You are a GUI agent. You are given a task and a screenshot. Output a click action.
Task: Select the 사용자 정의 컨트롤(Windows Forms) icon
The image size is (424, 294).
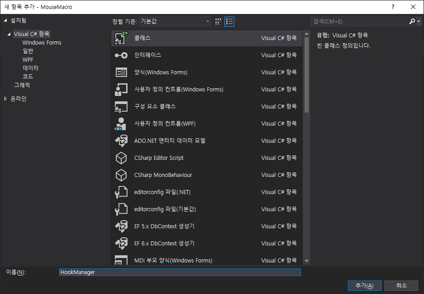(x=121, y=90)
